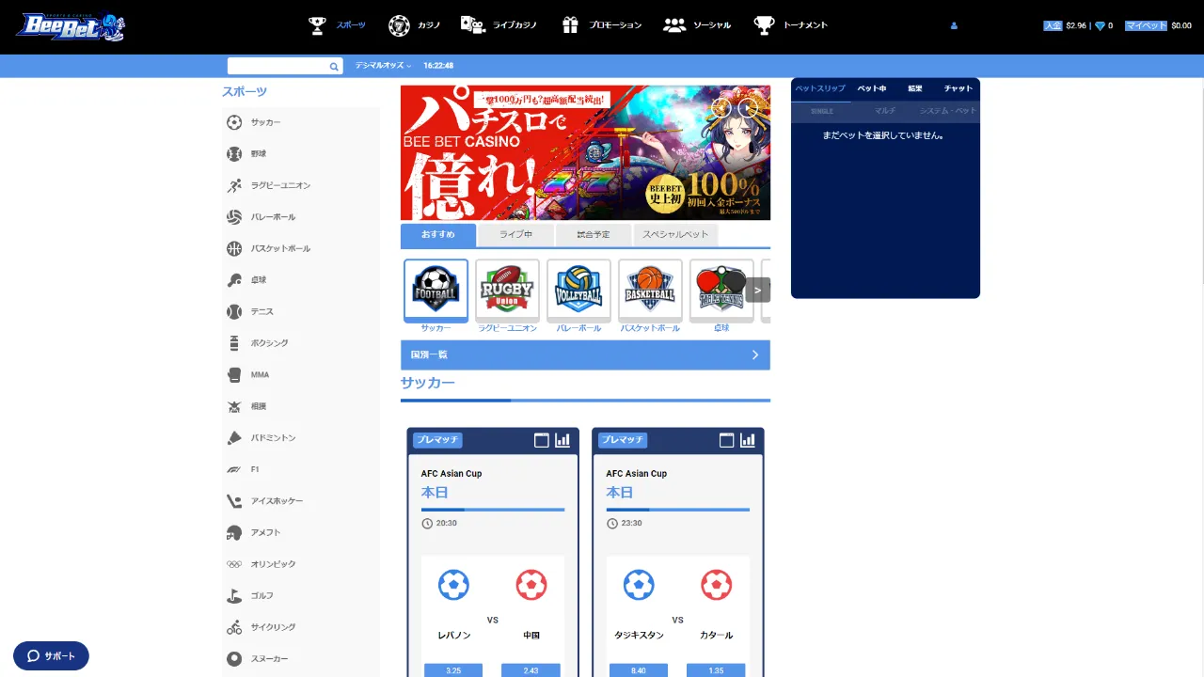Expand the 国別一覧 country list
This screenshot has height=677, width=1204.
pos(585,354)
